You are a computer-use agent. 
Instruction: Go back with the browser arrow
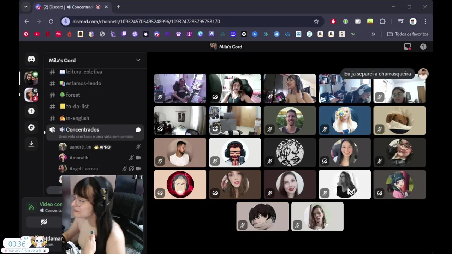[x=26, y=22]
